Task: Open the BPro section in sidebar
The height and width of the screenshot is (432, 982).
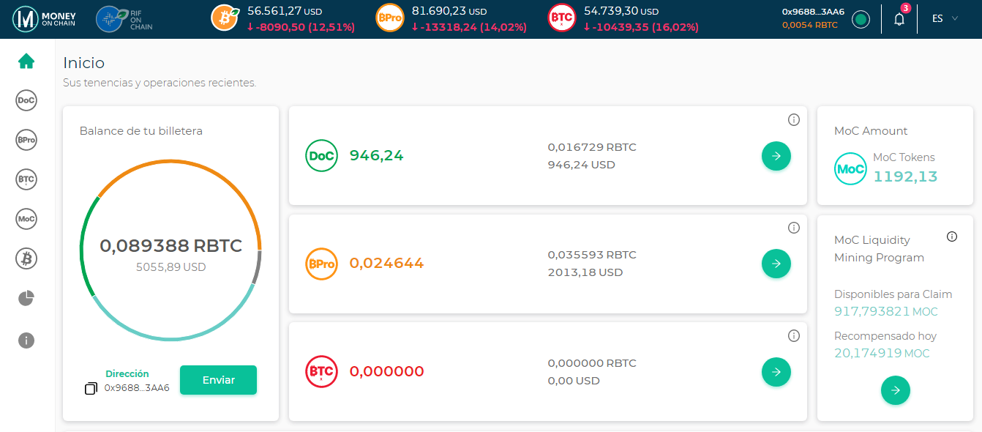Action: click(x=26, y=139)
